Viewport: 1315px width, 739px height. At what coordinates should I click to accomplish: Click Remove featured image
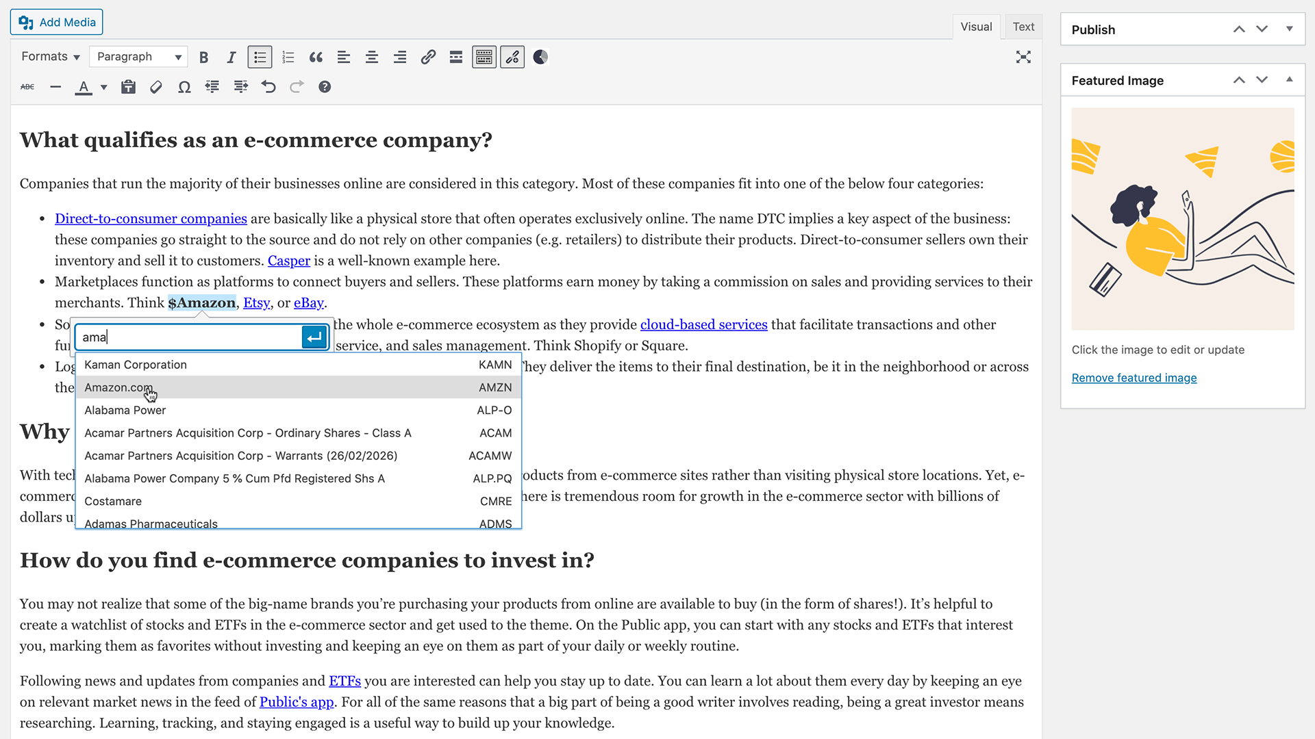click(x=1134, y=378)
